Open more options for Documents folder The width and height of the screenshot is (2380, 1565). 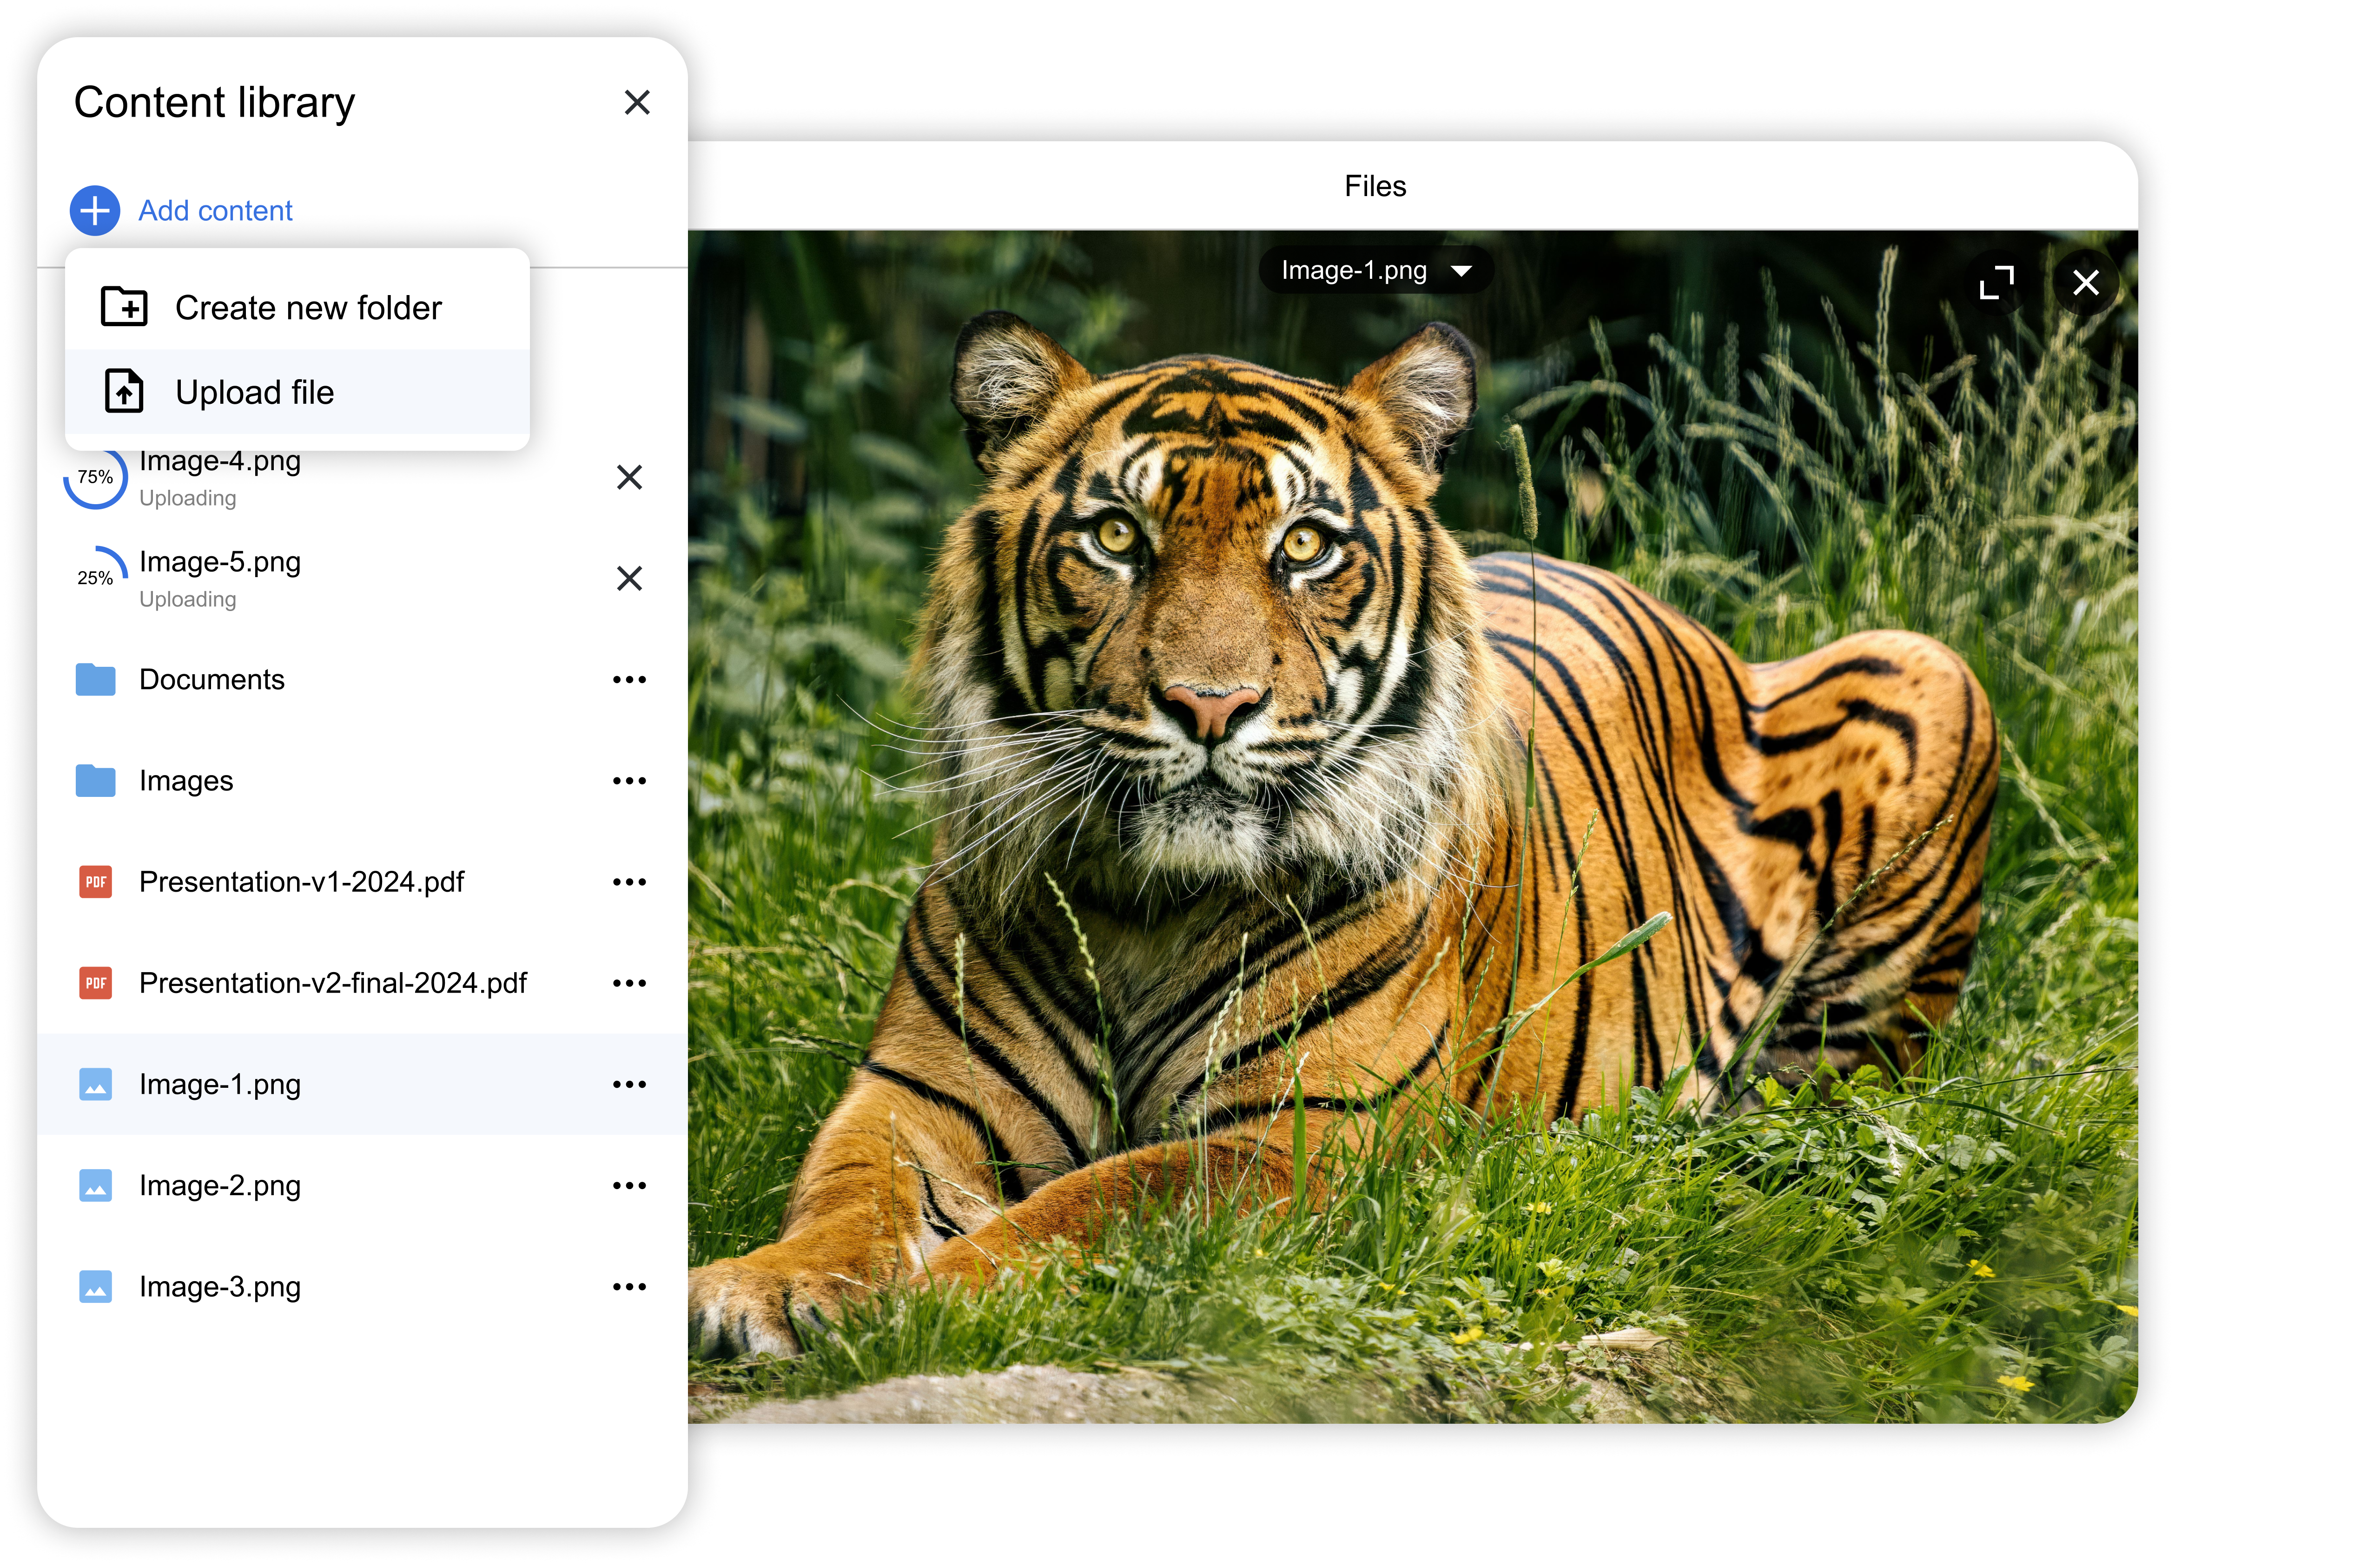pos(629,679)
